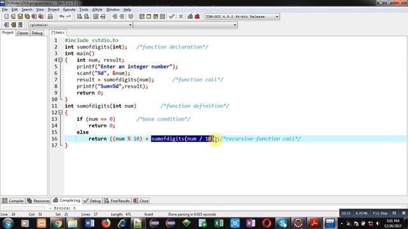Open Firefox from the taskbar

point(106,223)
